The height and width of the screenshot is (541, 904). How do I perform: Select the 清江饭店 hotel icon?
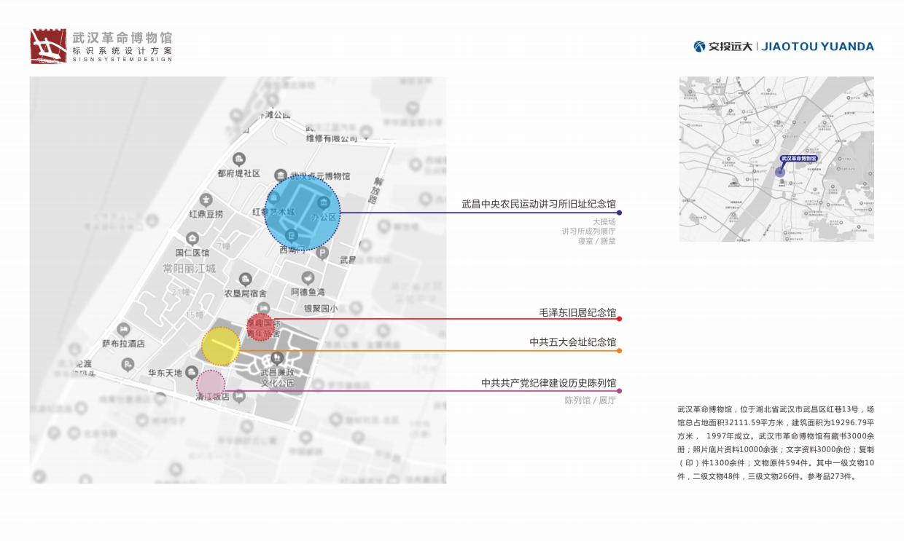coord(239,396)
